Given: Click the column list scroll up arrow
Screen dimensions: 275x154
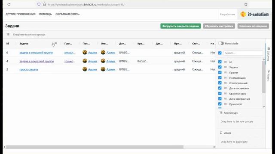Looking at the screenshot, I should click(x=263, y=59).
